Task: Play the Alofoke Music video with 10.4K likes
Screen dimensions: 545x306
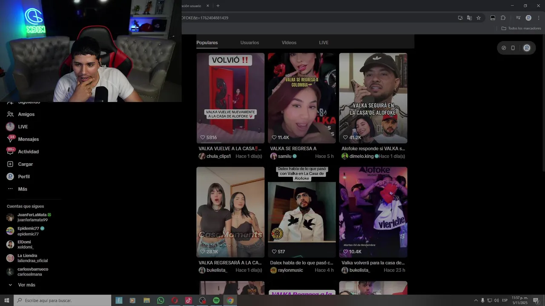Action: click(x=373, y=212)
